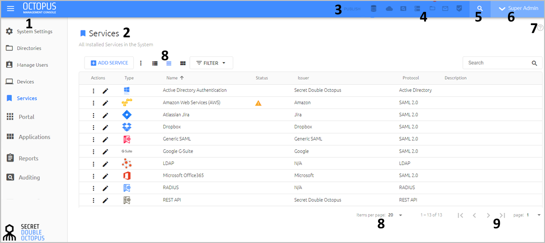Screen dimensions: 545x243
Task: Click the Atlassian Jira type logo
Action: (127, 115)
